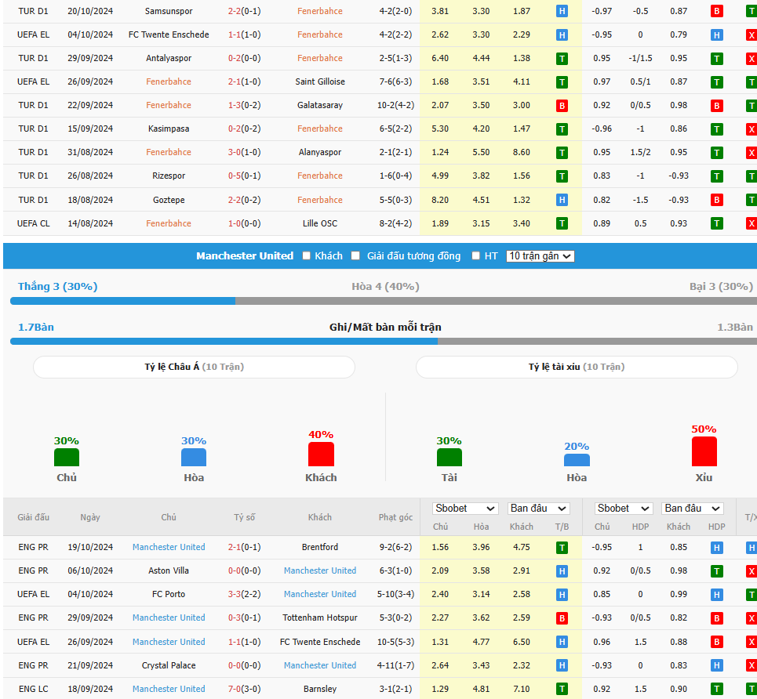Switch to the Tỷ lệ tài xỉu tab
Image resolution: width=757 pixels, height=699 pixels.
click(577, 367)
